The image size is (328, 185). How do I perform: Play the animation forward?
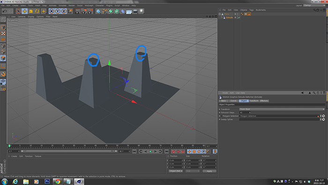coord(150,151)
